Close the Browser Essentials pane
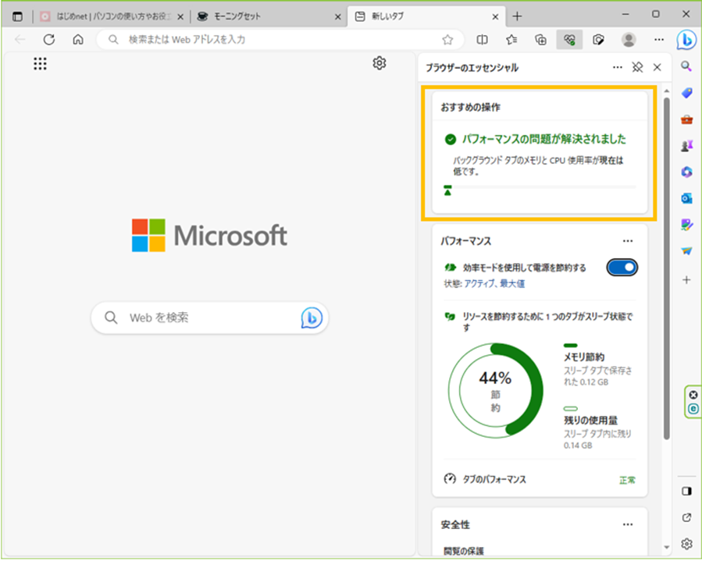Screen dimensions: 702x561 pyautogui.click(x=657, y=68)
